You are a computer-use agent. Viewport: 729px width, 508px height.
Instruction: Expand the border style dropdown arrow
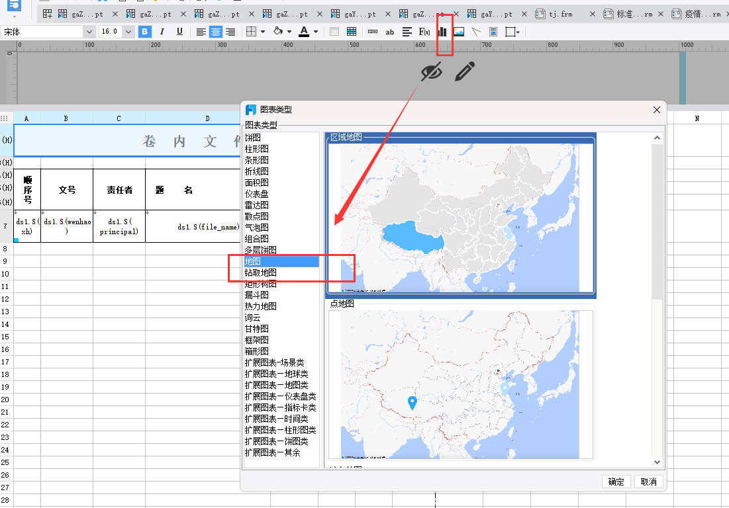click(x=263, y=32)
